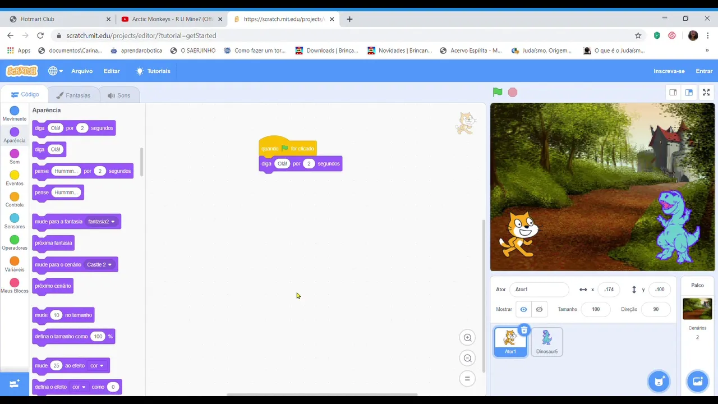This screenshot has height=404, width=718.
Task: Select the Operadores block category
Action: 15,243
